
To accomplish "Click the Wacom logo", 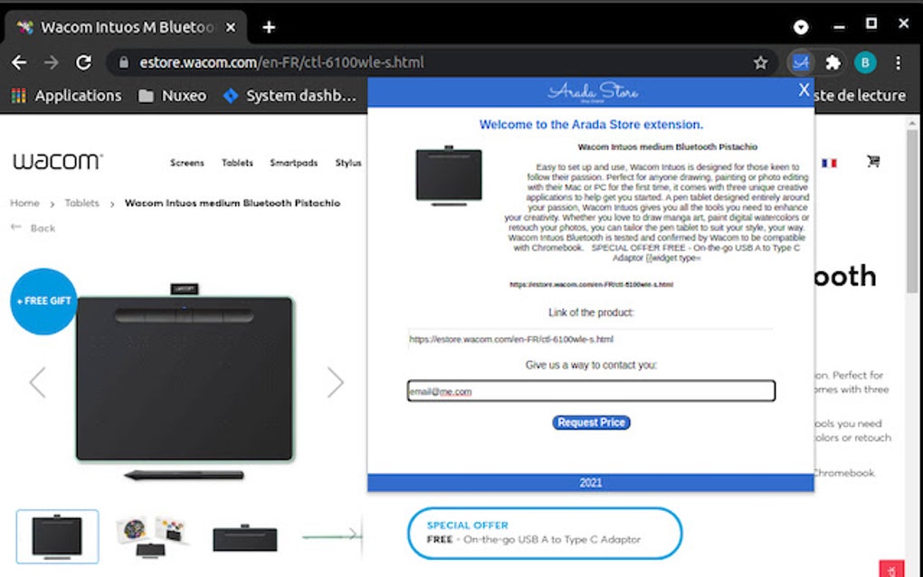I will click(56, 161).
